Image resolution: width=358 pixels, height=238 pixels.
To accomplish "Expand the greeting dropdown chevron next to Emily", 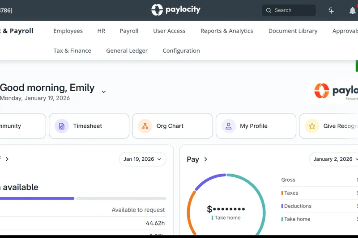I will [x=103, y=92].
